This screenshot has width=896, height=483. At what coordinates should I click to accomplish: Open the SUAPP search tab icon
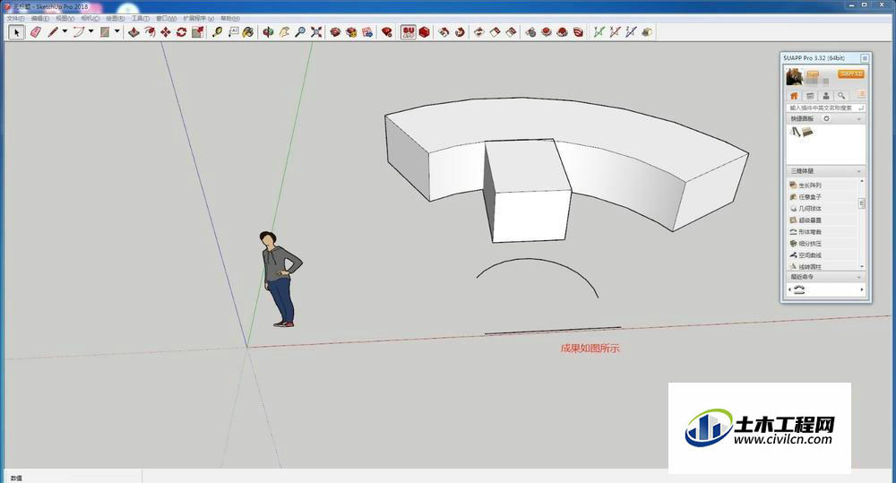point(841,96)
